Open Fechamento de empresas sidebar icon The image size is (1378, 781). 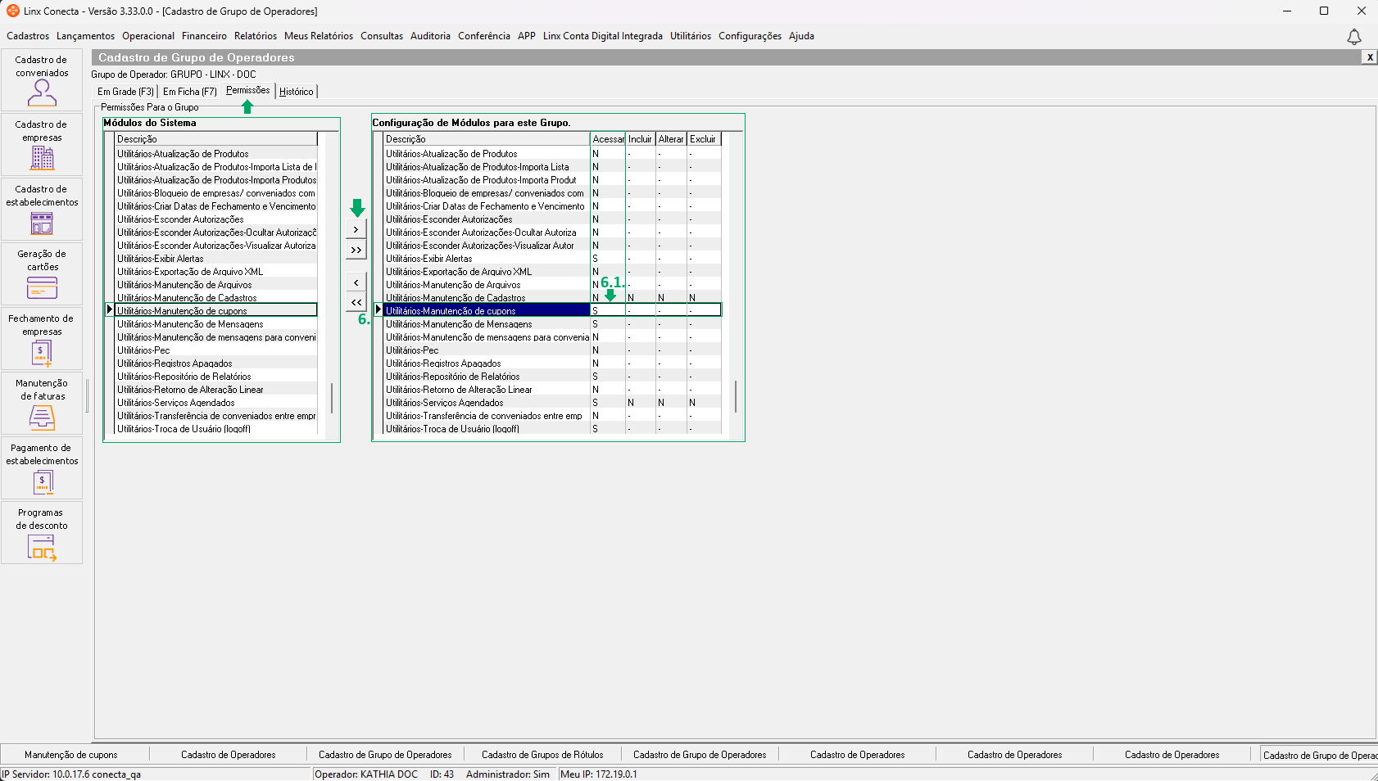click(x=42, y=339)
